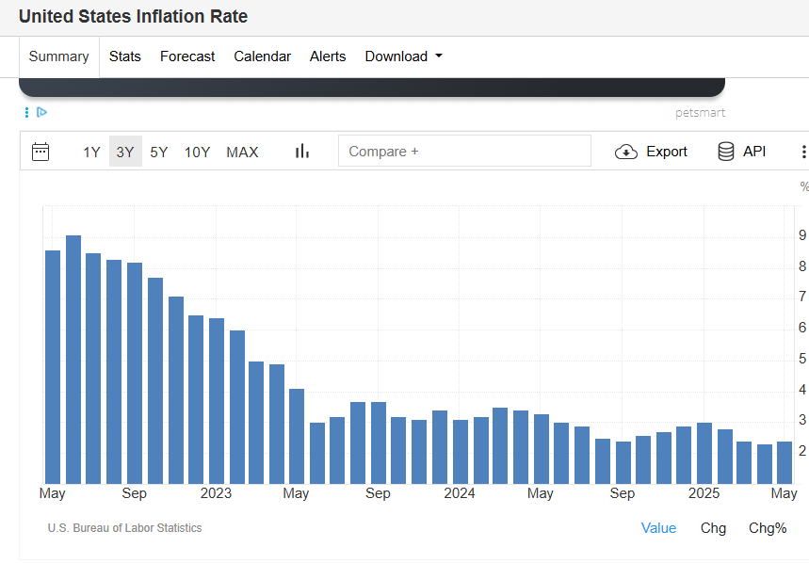Select the 10Y time range
This screenshot has height=563, width=809.
pos(197,152)
